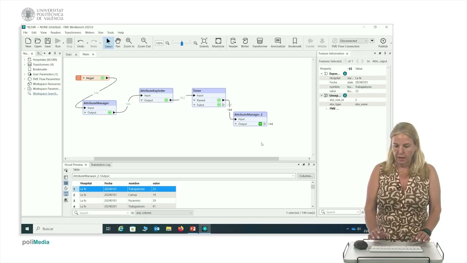Activate the Select cursor tool
The image size is (467, 263).
click(108, 43)
